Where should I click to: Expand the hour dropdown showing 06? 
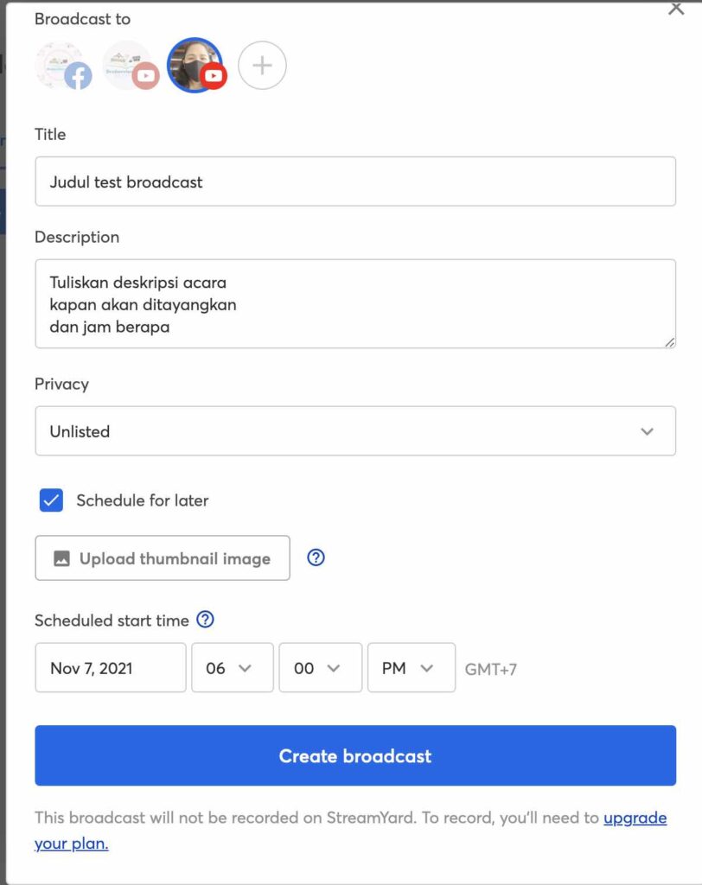click(x=232, y=668)
